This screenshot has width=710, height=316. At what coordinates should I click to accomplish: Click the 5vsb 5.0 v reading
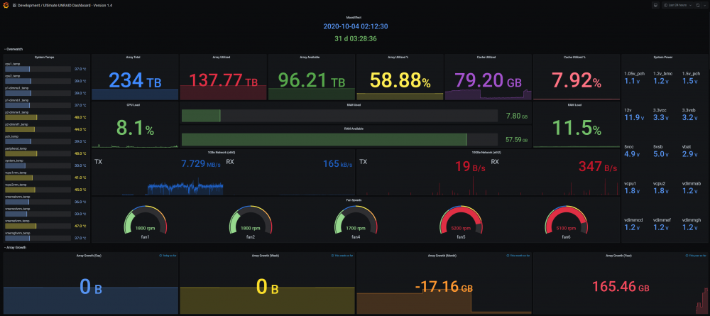[662, 154]
